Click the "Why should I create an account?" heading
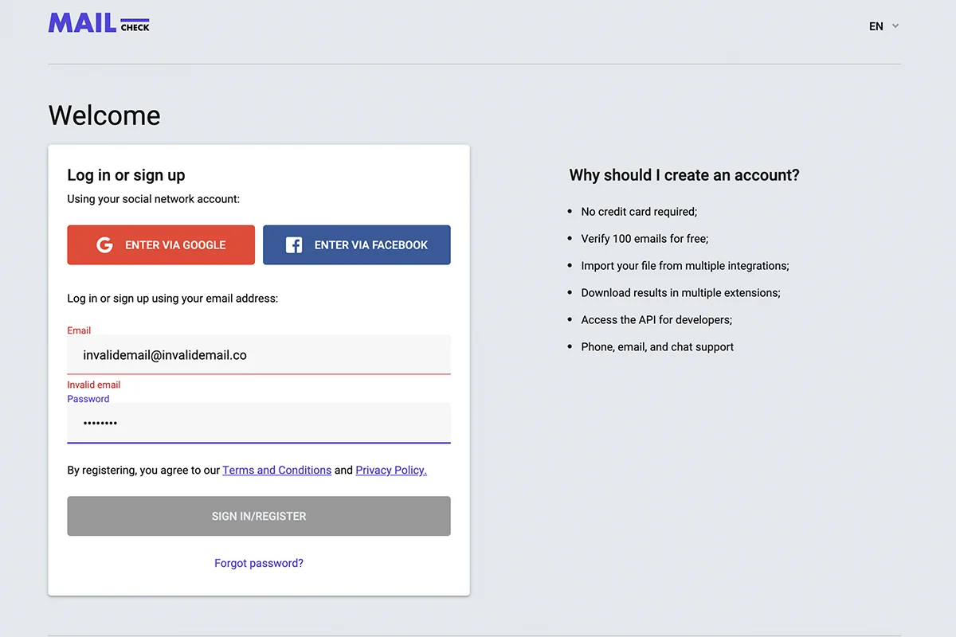956x637 pixels. (684, 175)
